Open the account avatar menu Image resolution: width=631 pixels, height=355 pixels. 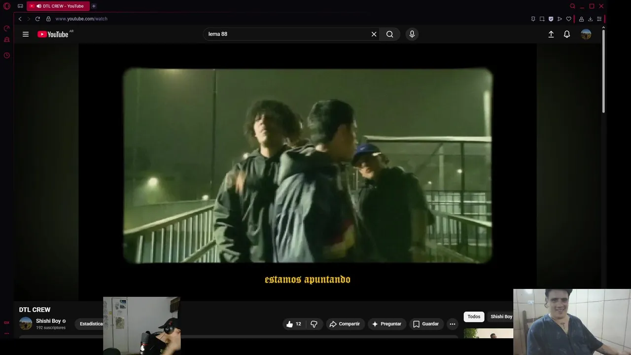pyautogui.click(x=586, y=34)
